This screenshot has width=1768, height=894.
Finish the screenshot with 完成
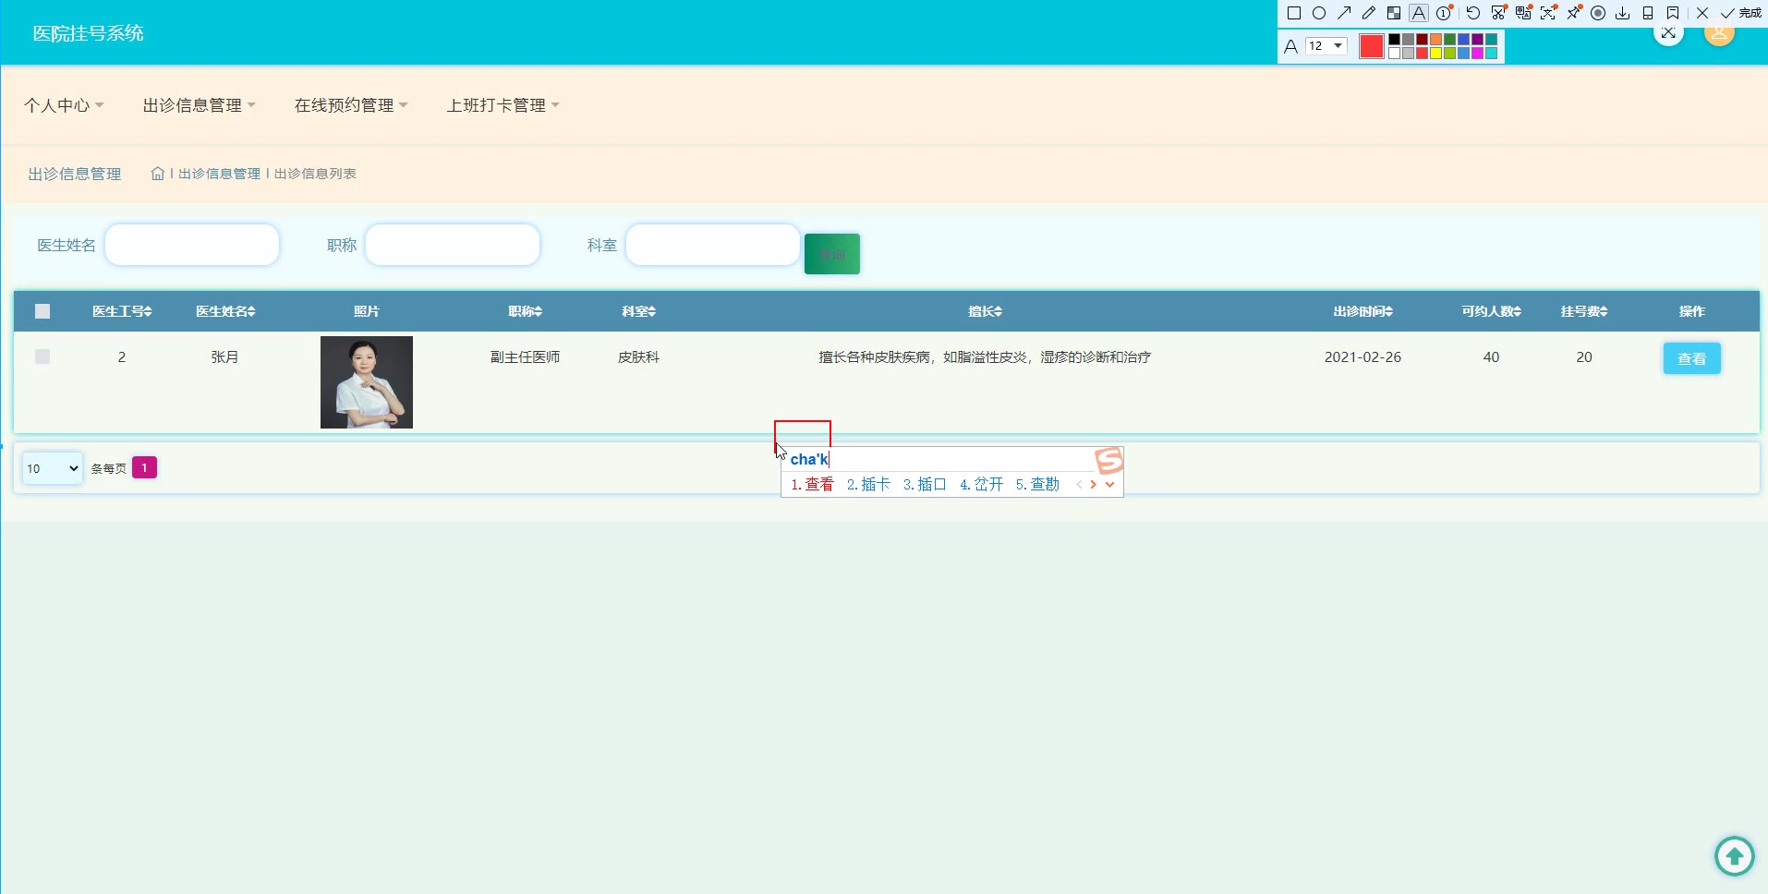(1740, 13)
